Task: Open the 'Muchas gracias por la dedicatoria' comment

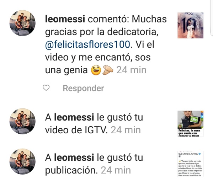Action: [106, 44]
